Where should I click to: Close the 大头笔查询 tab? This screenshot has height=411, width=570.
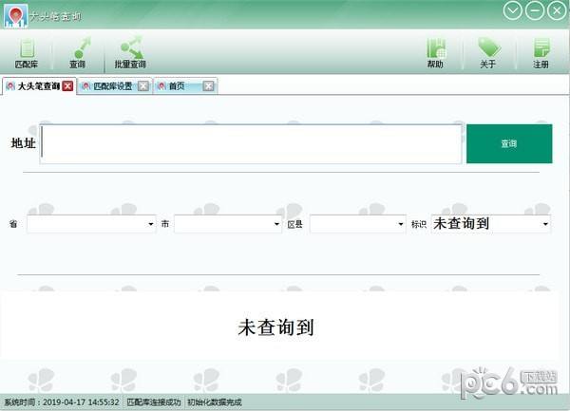(67, 86)
